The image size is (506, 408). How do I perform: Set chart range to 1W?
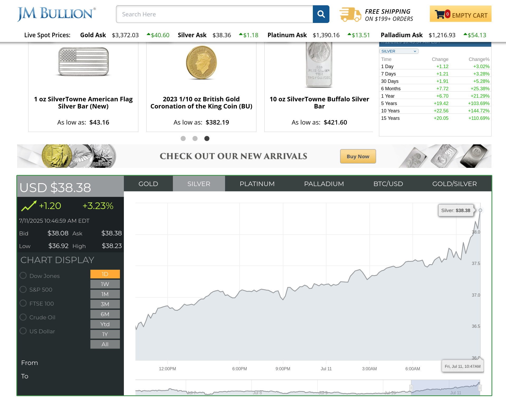pos(105,284)
